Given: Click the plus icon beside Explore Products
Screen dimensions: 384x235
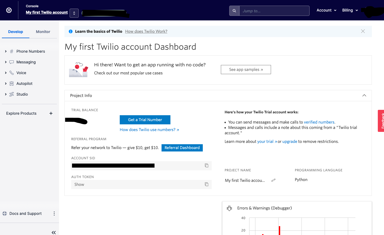Looking at the screenshot, I should point(51,113).
